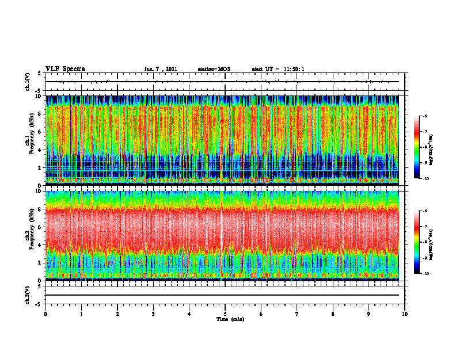
Task: Click the '10' label on the time axis
Action: (x=405, y=314)
